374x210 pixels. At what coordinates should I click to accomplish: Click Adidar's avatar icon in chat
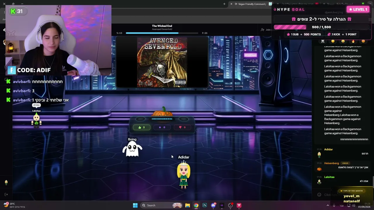tap(319, 154)
